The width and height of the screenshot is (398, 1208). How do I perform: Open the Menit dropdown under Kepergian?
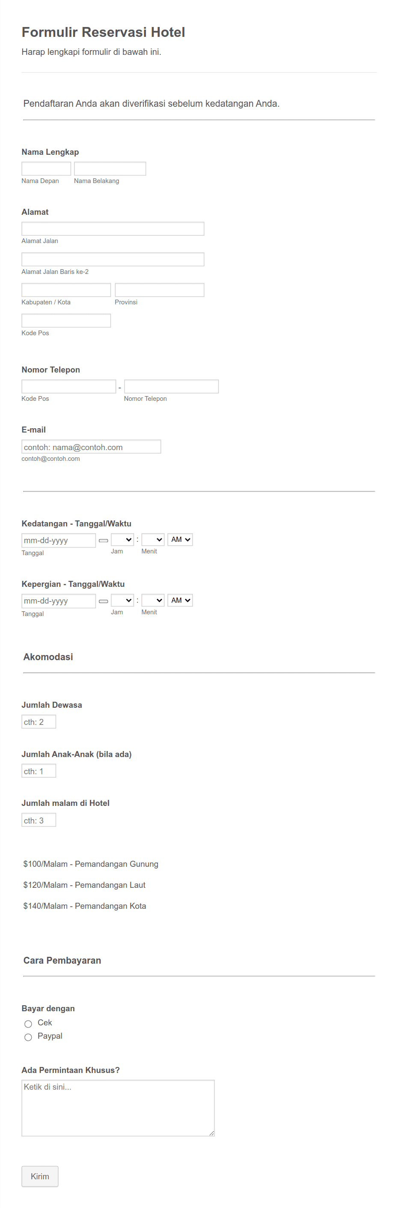click(152, 600)
